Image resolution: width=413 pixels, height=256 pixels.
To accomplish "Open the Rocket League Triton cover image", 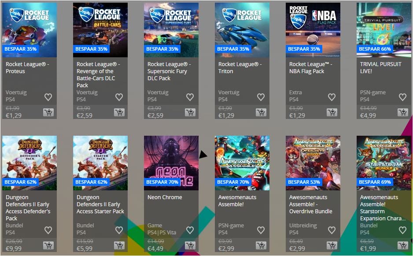I will [242, 30].
